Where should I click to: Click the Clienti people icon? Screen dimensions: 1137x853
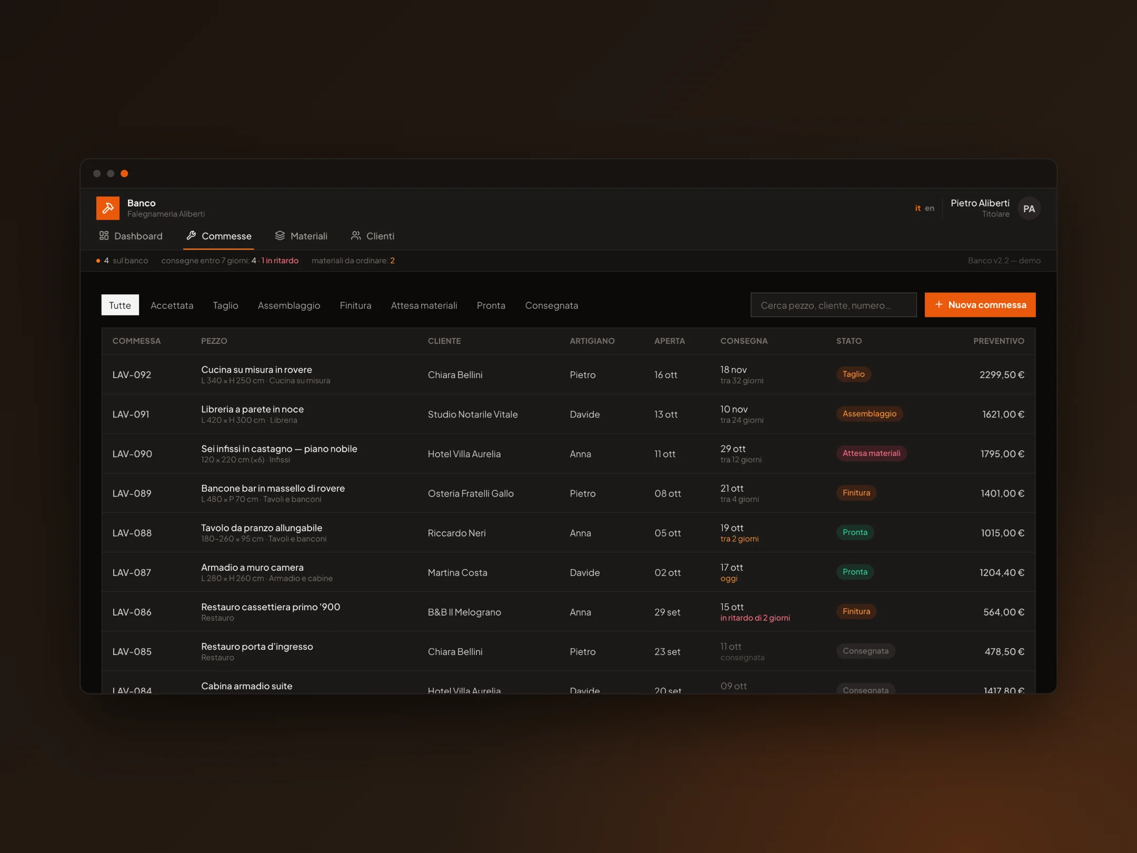356,235
